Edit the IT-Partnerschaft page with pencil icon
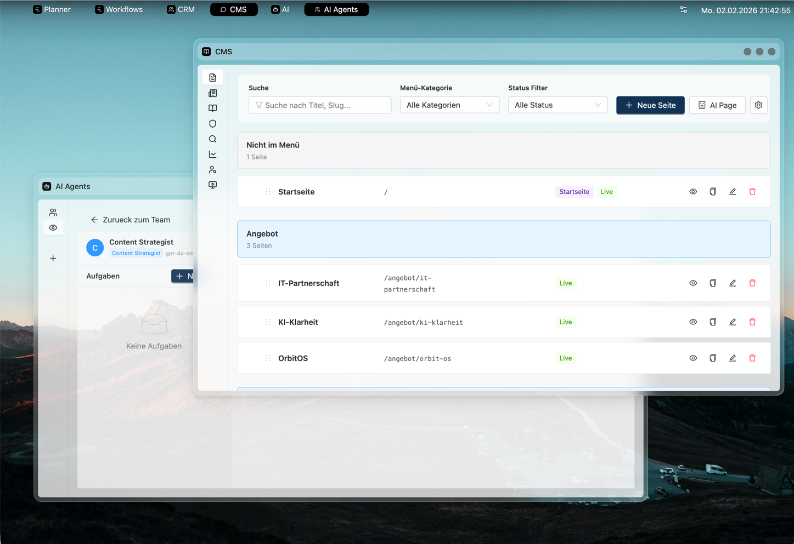The height and width of the screenshot is (544, 794). click(x=733, y=283)
